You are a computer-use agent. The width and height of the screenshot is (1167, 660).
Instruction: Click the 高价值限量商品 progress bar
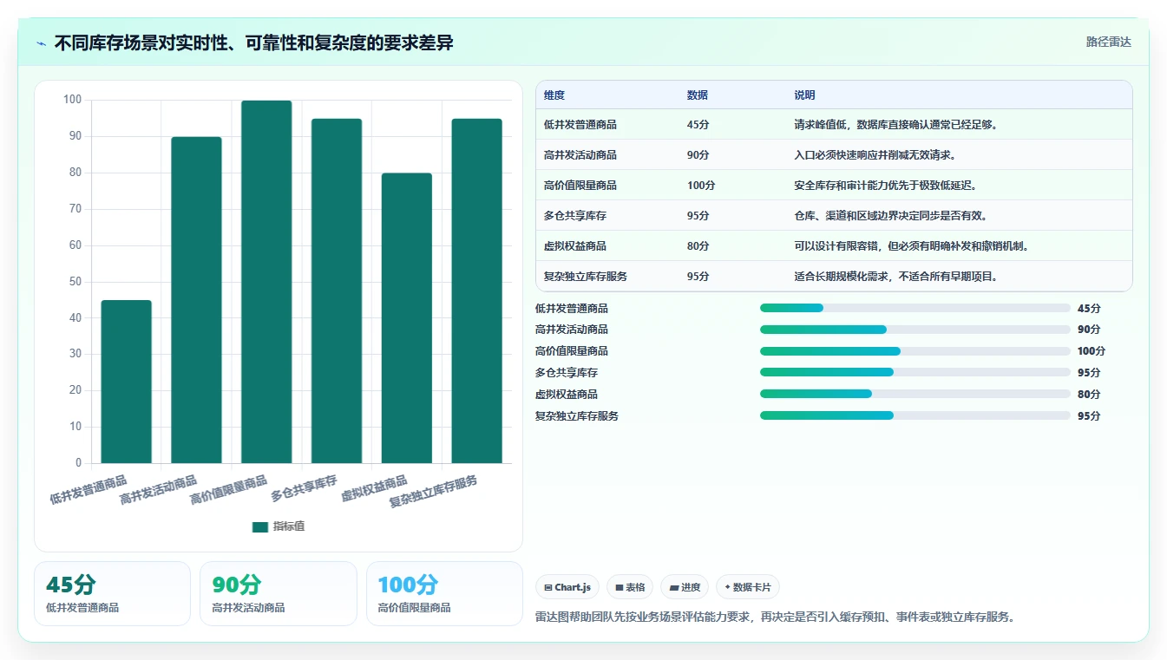915,351
